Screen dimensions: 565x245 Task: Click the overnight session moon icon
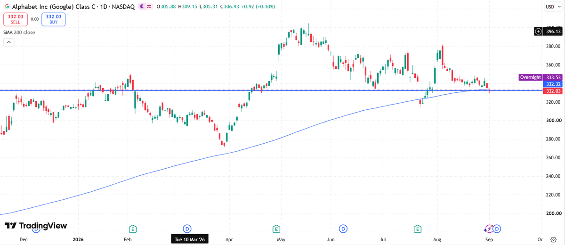tap(142, 7)
